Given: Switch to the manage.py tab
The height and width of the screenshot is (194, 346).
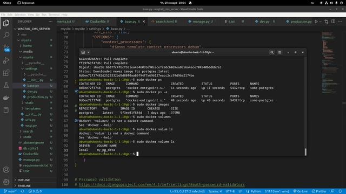Looking at the screenshot, I should [x=201, y=22].
